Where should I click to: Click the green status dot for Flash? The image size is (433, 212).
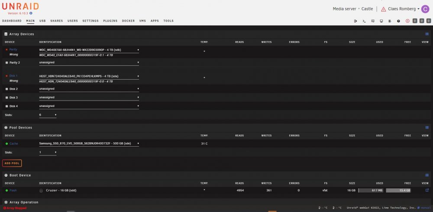tap(6, 190)
